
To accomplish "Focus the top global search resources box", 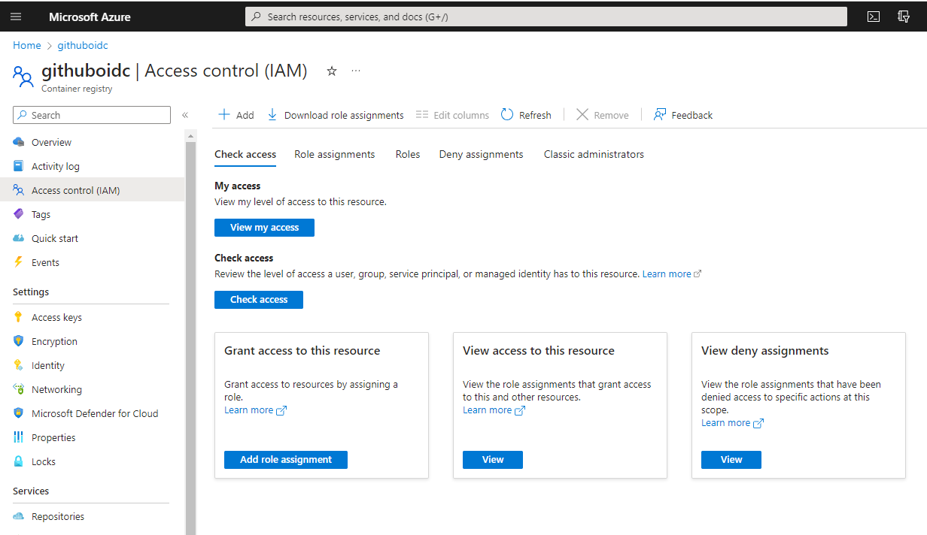I will [546, 17].
